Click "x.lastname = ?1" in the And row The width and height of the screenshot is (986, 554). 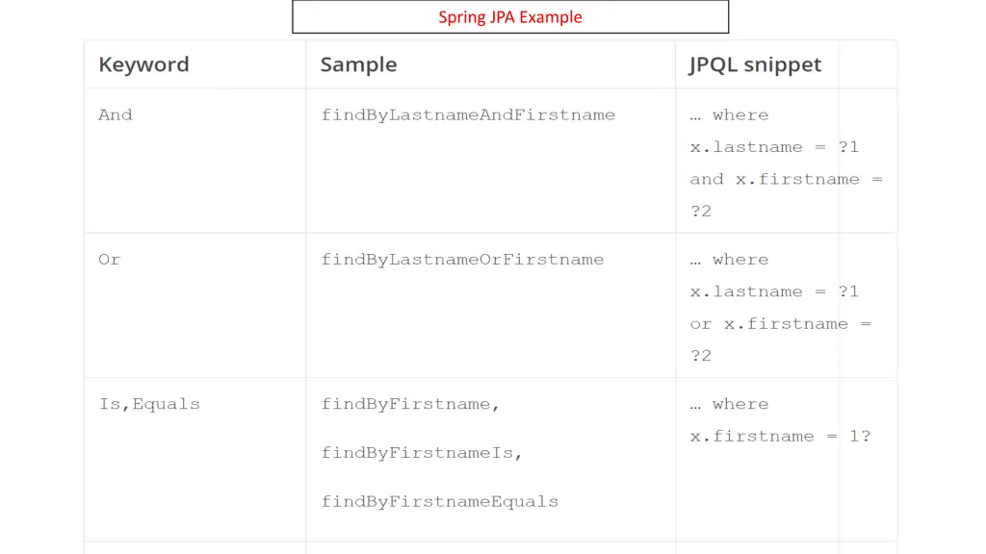774,147
